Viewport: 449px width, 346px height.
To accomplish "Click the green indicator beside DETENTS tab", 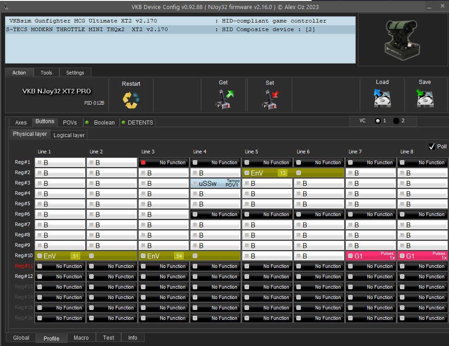I will coord(123,123).
